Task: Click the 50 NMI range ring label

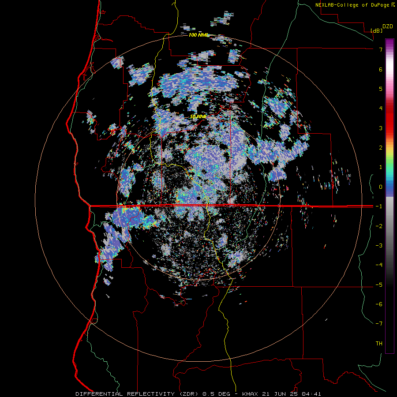Action: (x=198, y=116)
